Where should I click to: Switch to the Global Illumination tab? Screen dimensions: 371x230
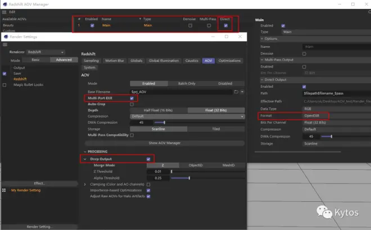[x=164, y=61]
